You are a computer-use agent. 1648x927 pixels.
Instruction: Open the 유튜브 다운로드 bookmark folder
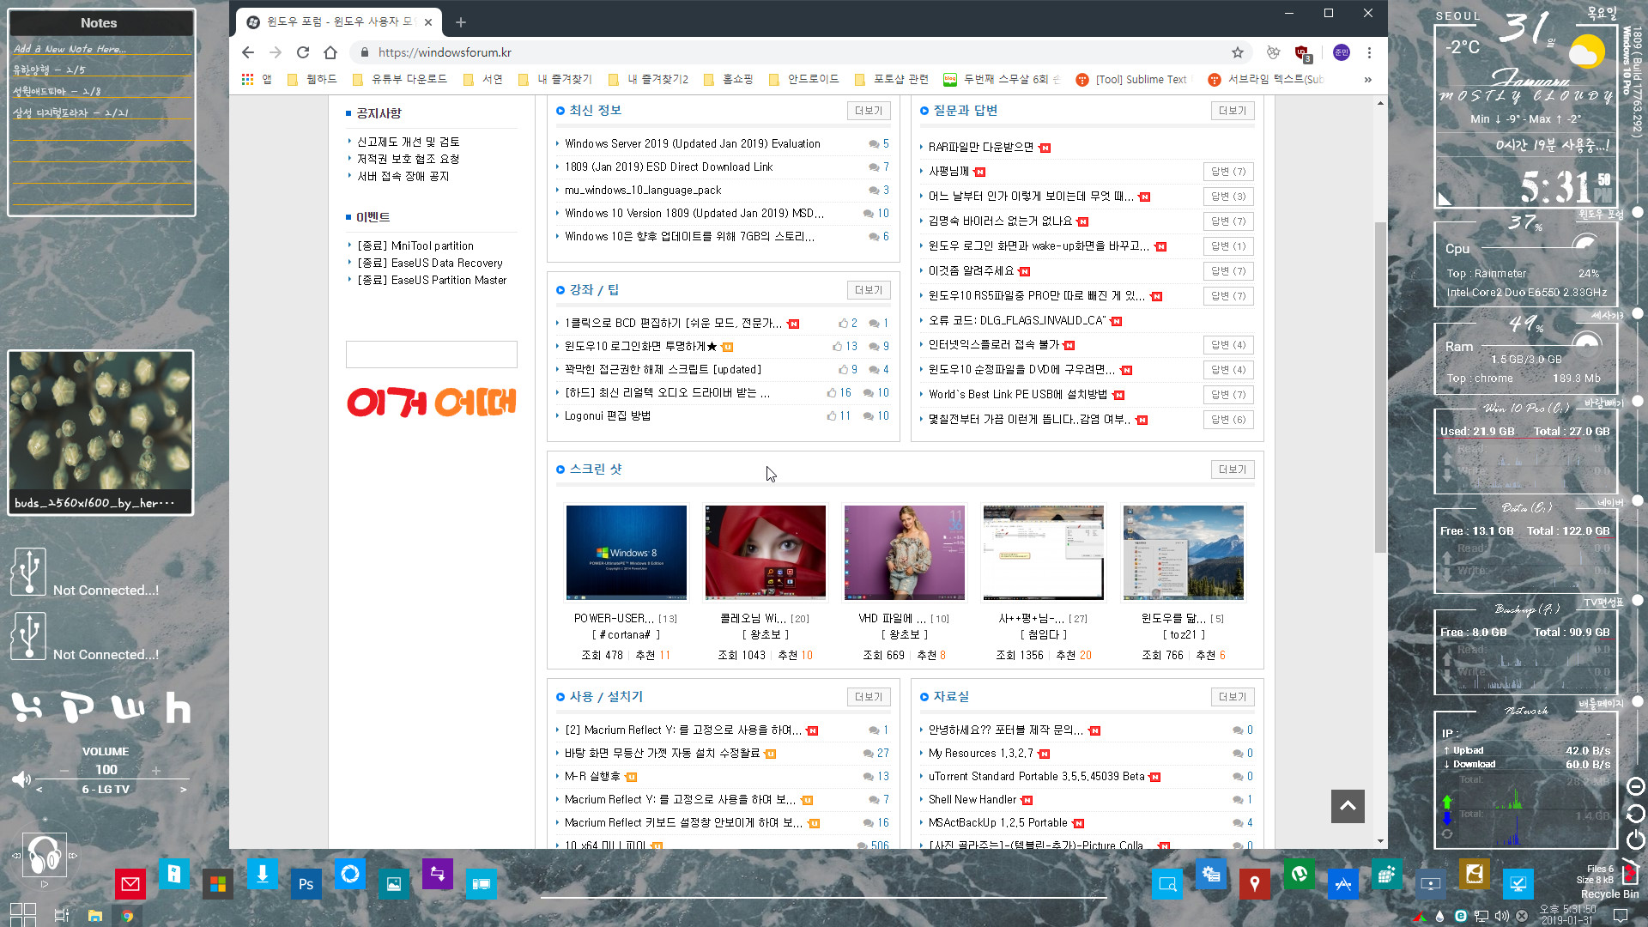(400, 79)
